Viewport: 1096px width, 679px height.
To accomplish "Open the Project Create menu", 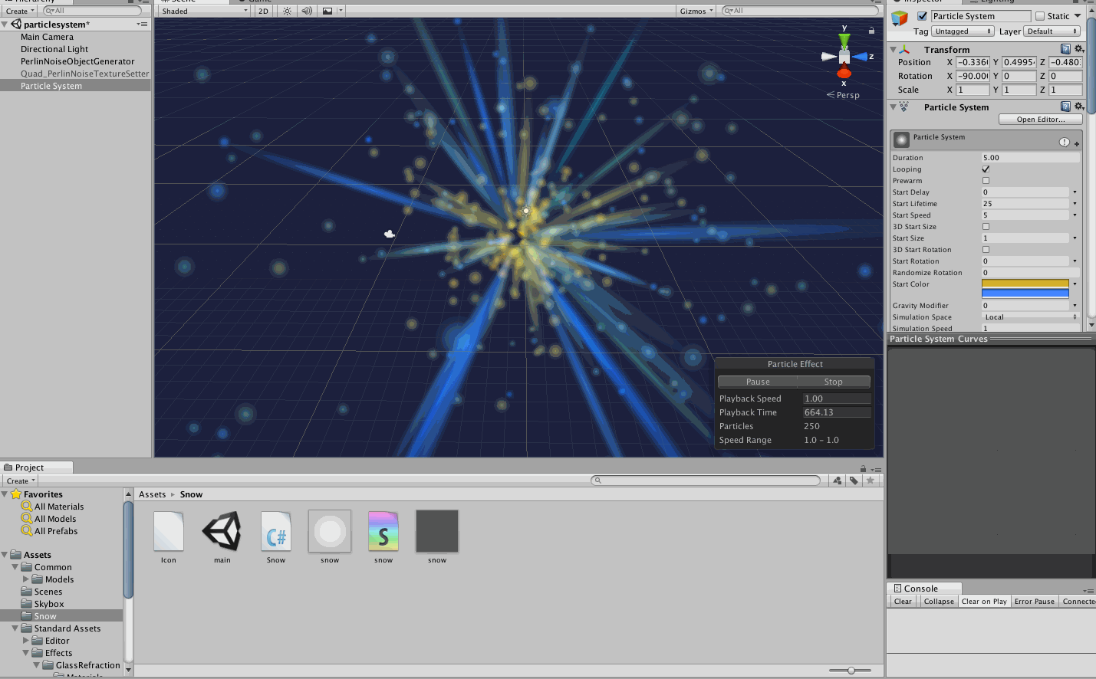I will [21, 481].
